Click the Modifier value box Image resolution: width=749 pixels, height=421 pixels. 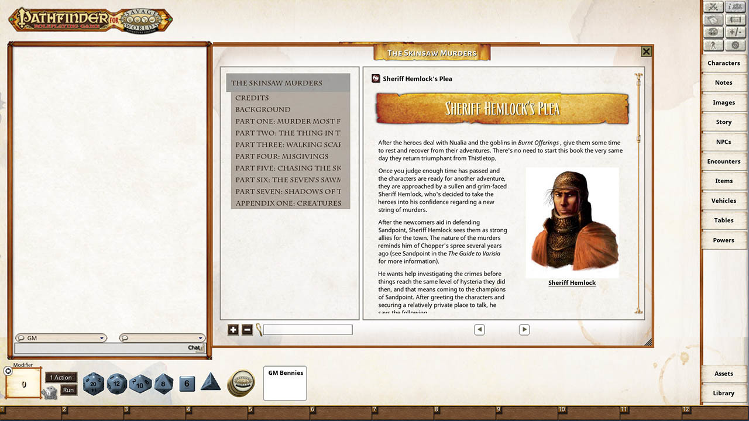(x=23, y=384)
